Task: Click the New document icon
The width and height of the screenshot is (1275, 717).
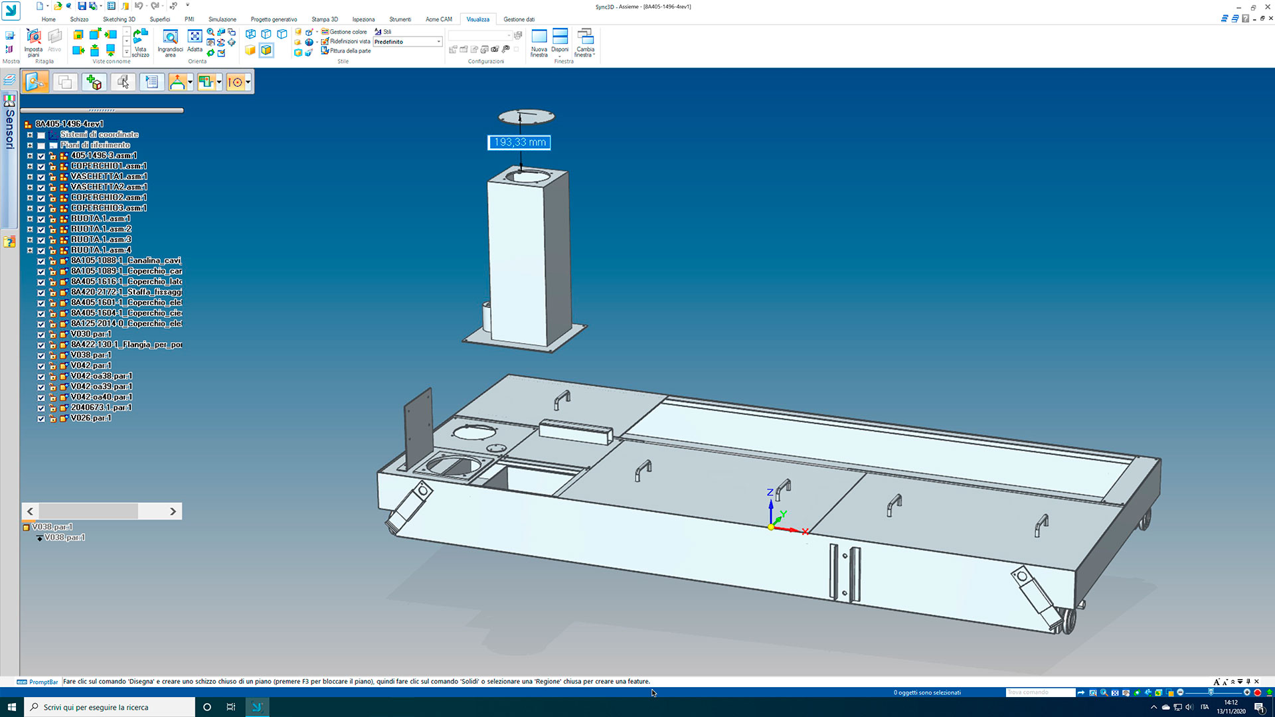Action: click(x=40, y=6)
